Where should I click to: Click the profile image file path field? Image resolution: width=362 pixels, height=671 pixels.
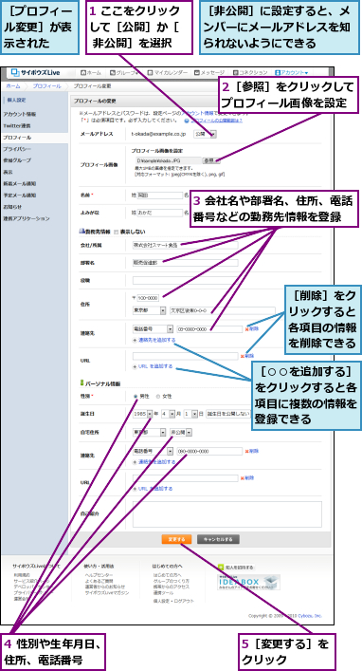(x=169, y=161)
